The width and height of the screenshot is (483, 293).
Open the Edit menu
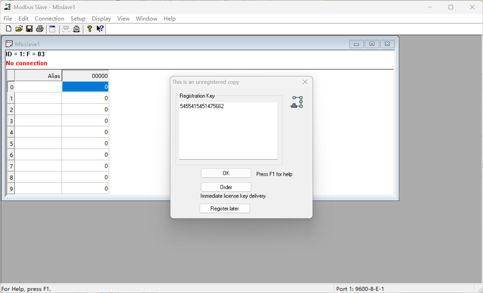(x=23, y=19)
